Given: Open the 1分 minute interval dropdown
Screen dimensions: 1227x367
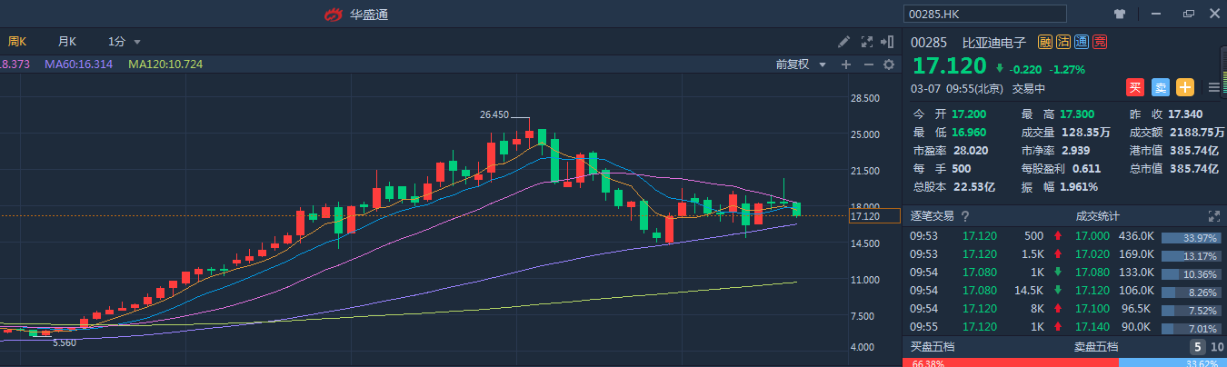Looking at the screenshot, I should click(125, 42).
